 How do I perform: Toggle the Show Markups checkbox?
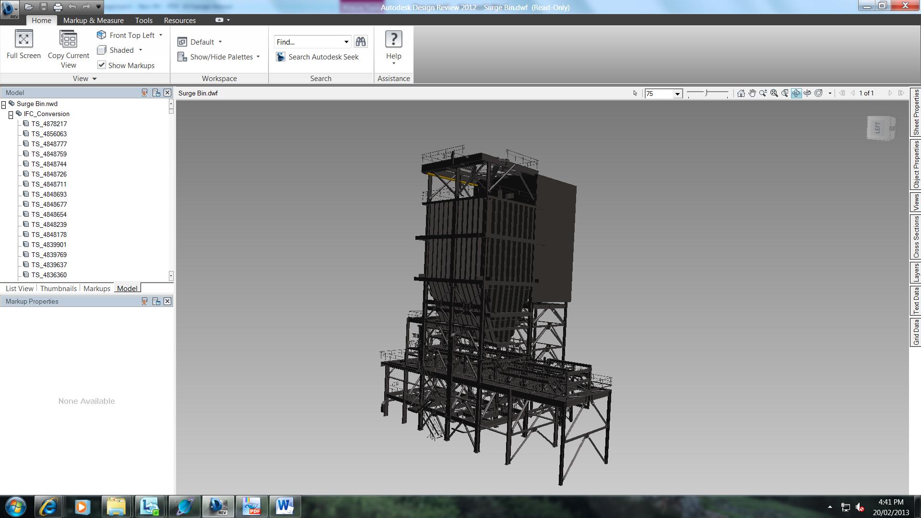point(102,65)
